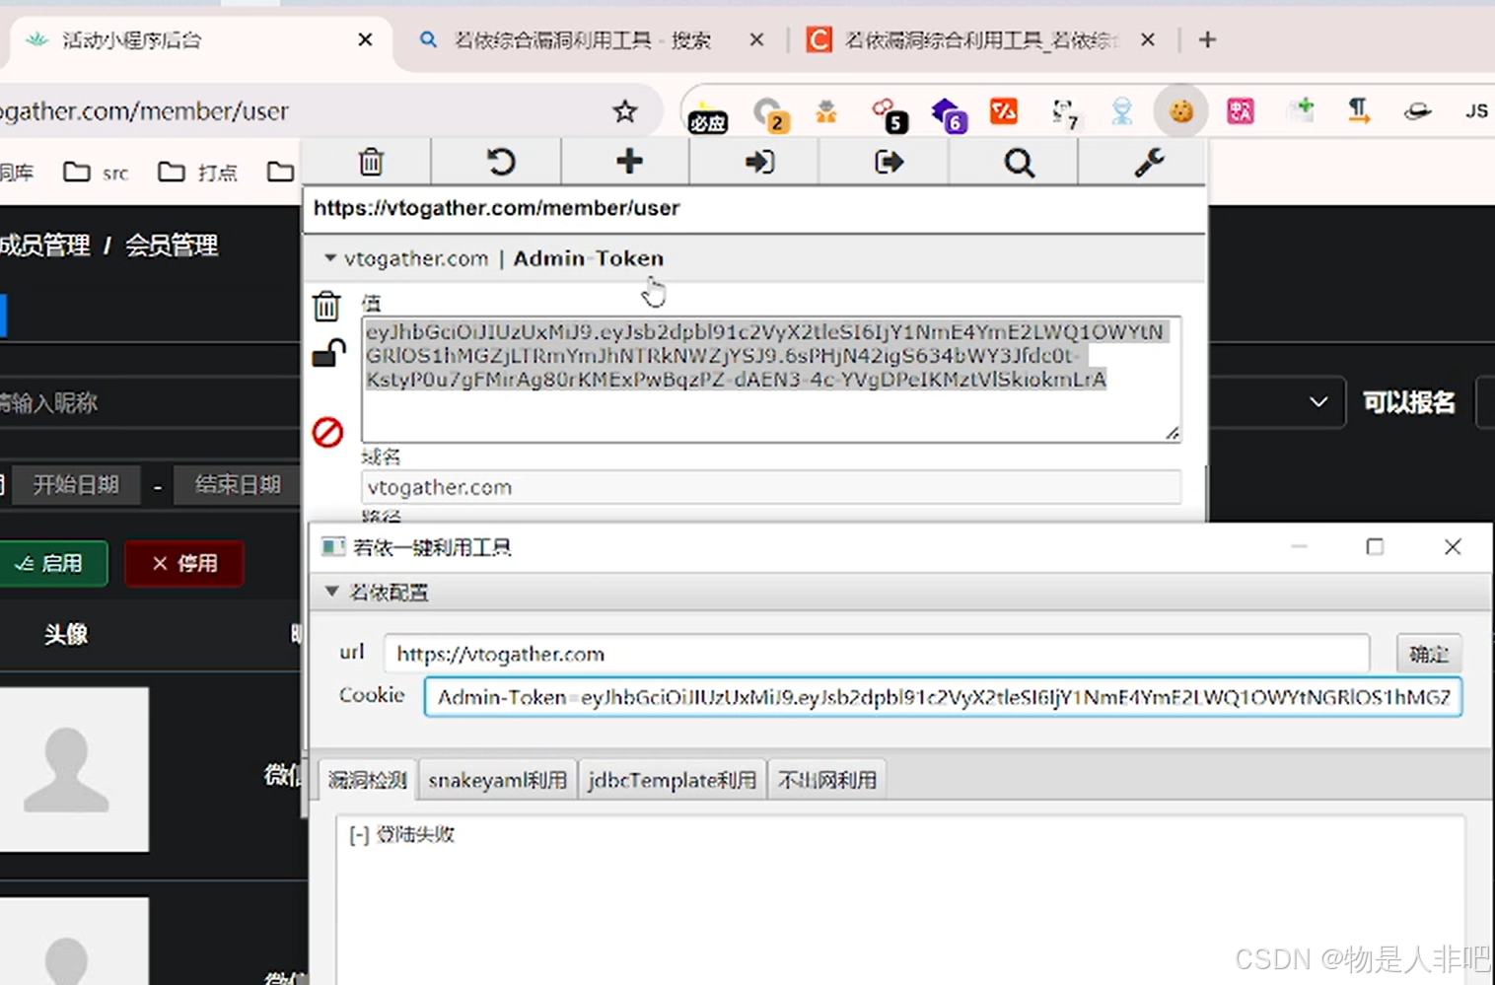Click the export cookies icon
This screenshot has height=985, width=1495.
[x=889, y=162]
